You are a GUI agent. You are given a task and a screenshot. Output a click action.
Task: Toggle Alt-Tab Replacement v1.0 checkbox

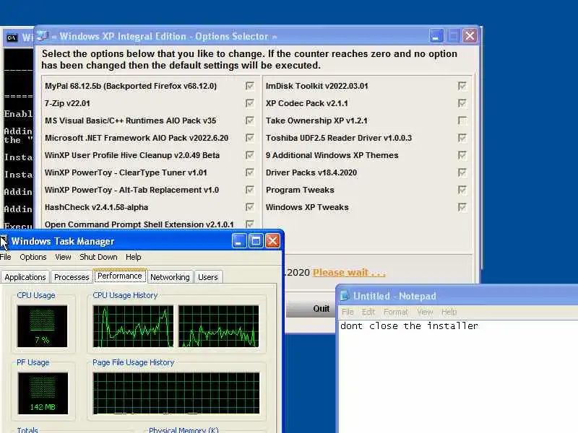(249, 190)
